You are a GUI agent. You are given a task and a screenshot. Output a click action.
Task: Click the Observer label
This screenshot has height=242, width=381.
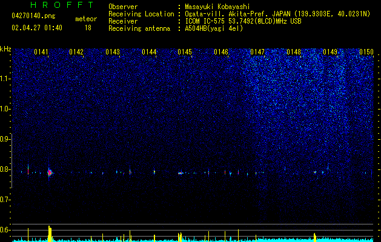coord(123,7)
